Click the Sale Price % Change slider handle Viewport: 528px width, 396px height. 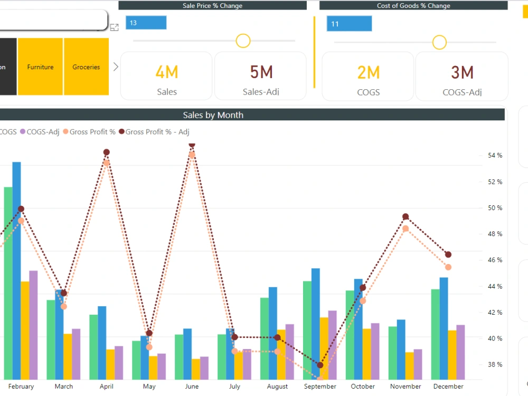(x=243, y=41)
